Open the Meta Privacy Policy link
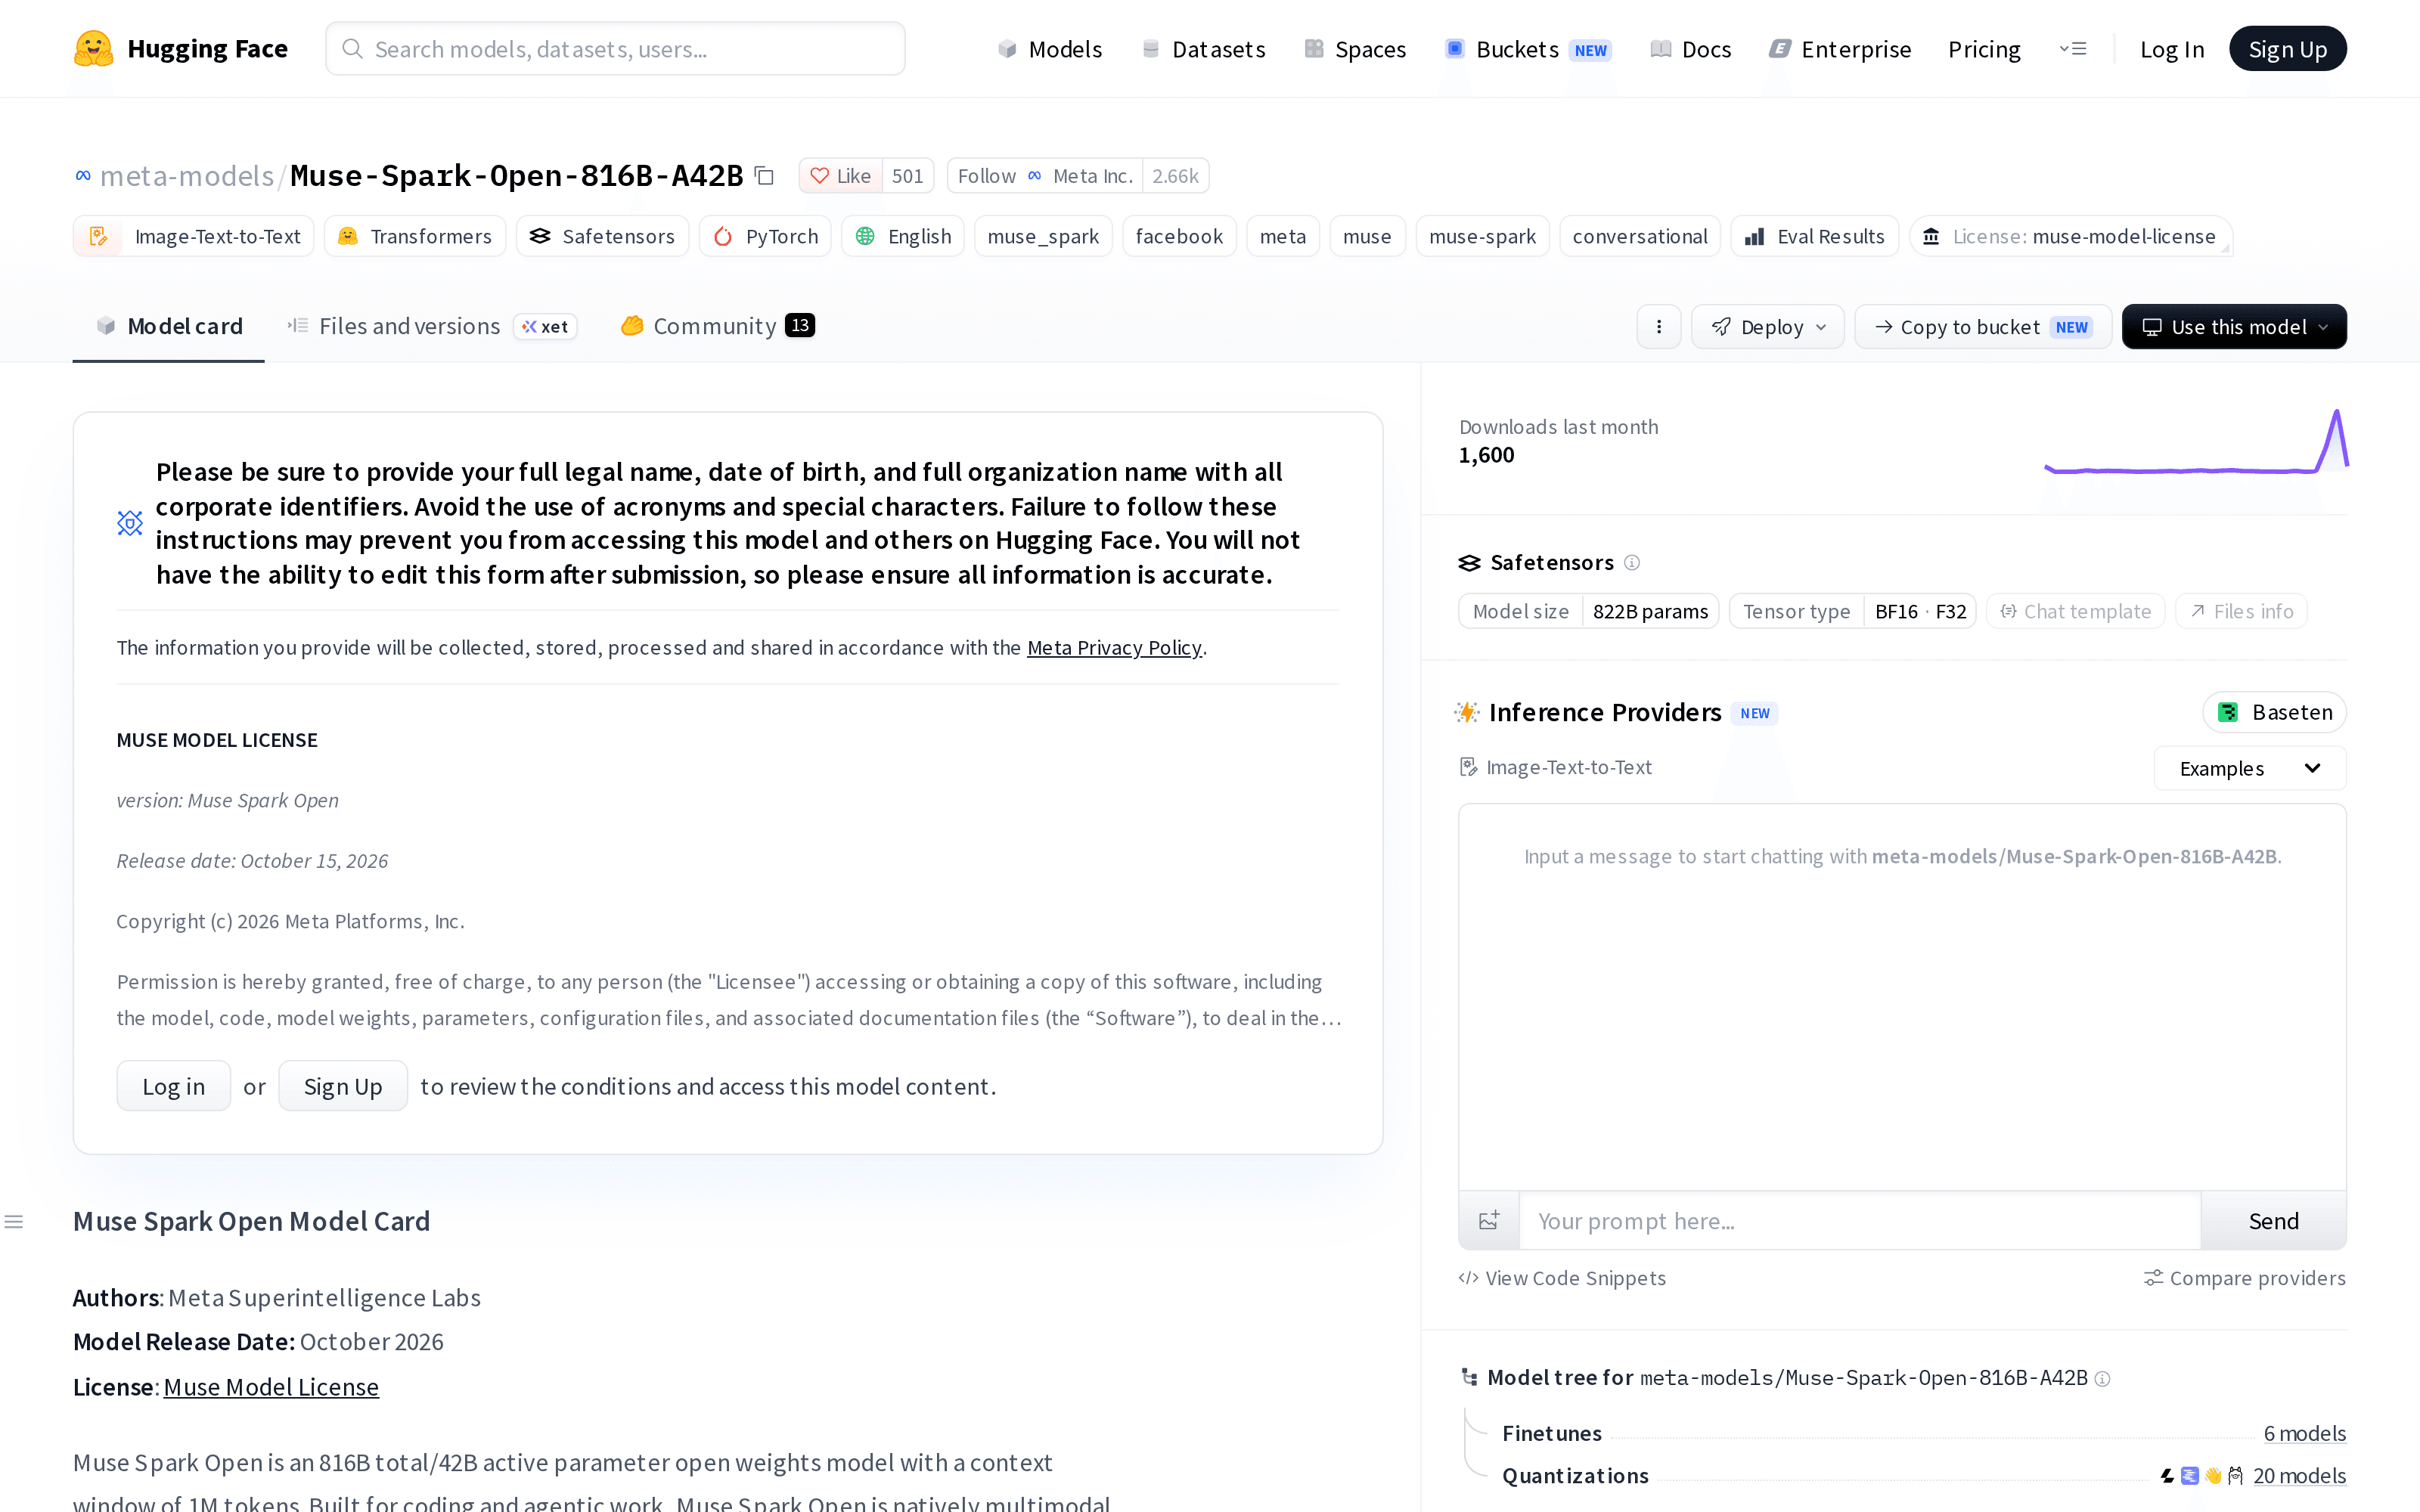The image size is (2420, 1512). click(x=1114, y=648)
